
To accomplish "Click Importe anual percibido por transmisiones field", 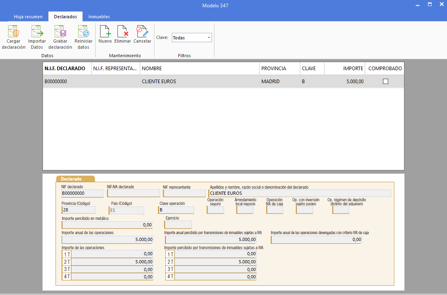I will pyautogui.click(x=211, y=239).
